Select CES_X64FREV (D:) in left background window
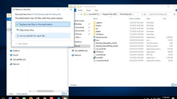This screenshot has width=177, height=99. (x=19, y=60)
